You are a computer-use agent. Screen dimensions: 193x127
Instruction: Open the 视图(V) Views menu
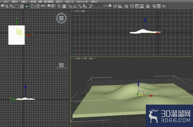[15, 2]
